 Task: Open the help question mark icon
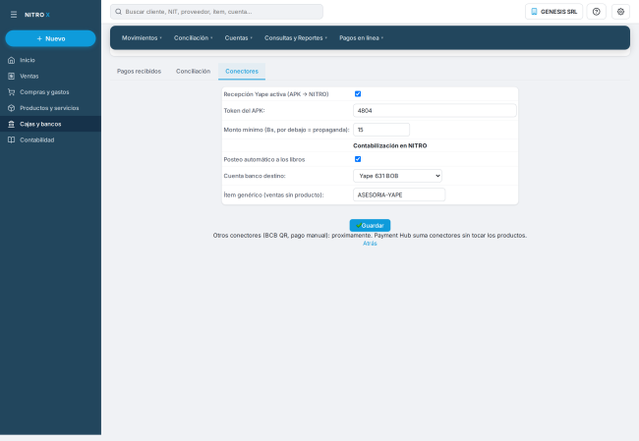tap(596, 12)
